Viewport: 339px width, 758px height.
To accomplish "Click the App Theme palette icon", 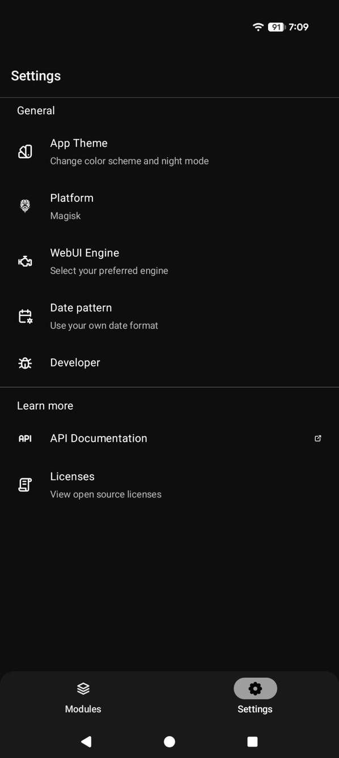I will coord(25,151).
